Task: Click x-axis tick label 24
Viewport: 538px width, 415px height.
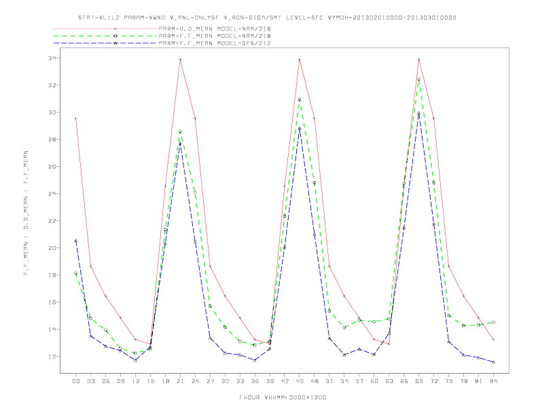Action: (x=195, y=381)
